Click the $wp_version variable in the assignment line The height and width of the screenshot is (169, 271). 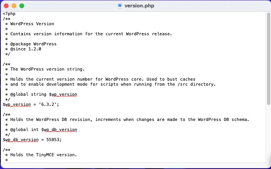pyautogui.click(x=17, y=104)
